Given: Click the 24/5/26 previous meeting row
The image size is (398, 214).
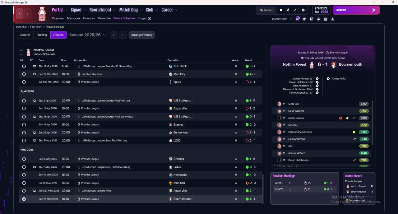Looking at the screenshot, I should (304, 189).
